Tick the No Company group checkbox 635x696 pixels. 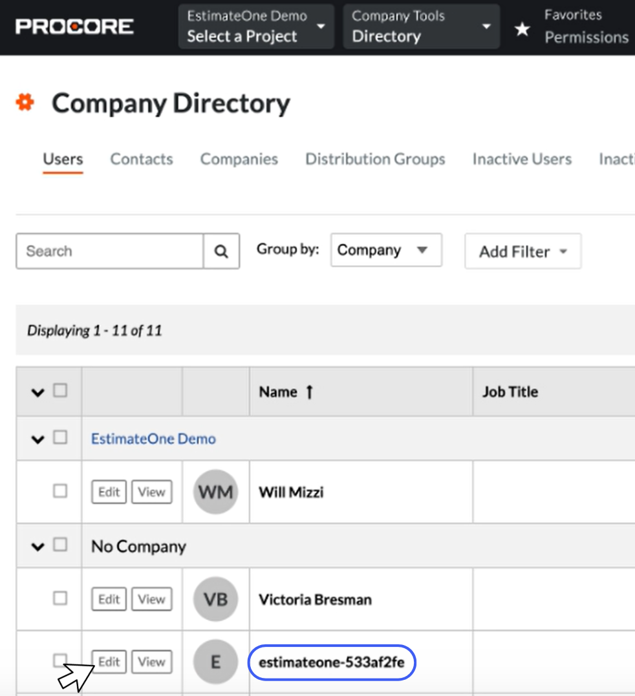pyautogui.click(x=60, y=545)
